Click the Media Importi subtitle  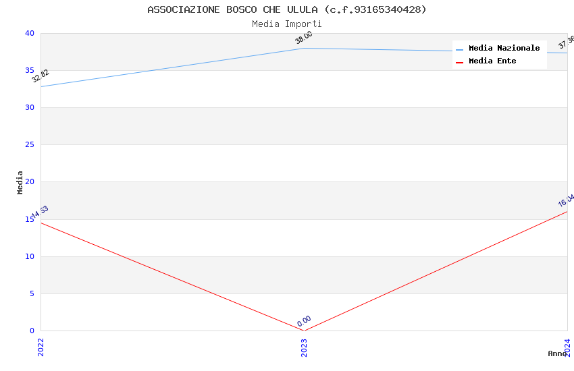pyautogui.click(x=287, y=24)
